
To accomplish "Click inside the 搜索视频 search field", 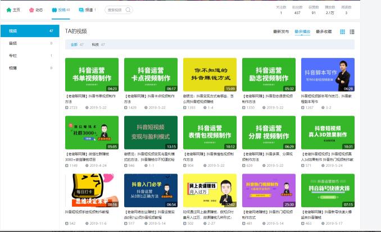I will [115, 10].
